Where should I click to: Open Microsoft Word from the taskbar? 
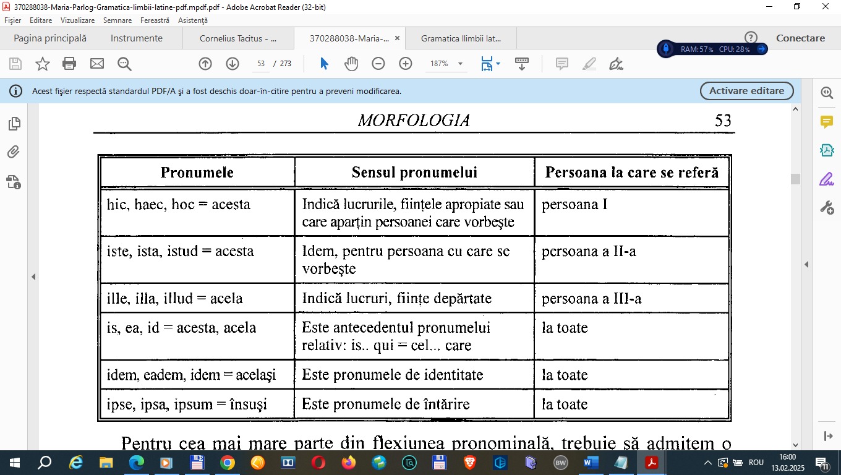click(x=591, y=463)
